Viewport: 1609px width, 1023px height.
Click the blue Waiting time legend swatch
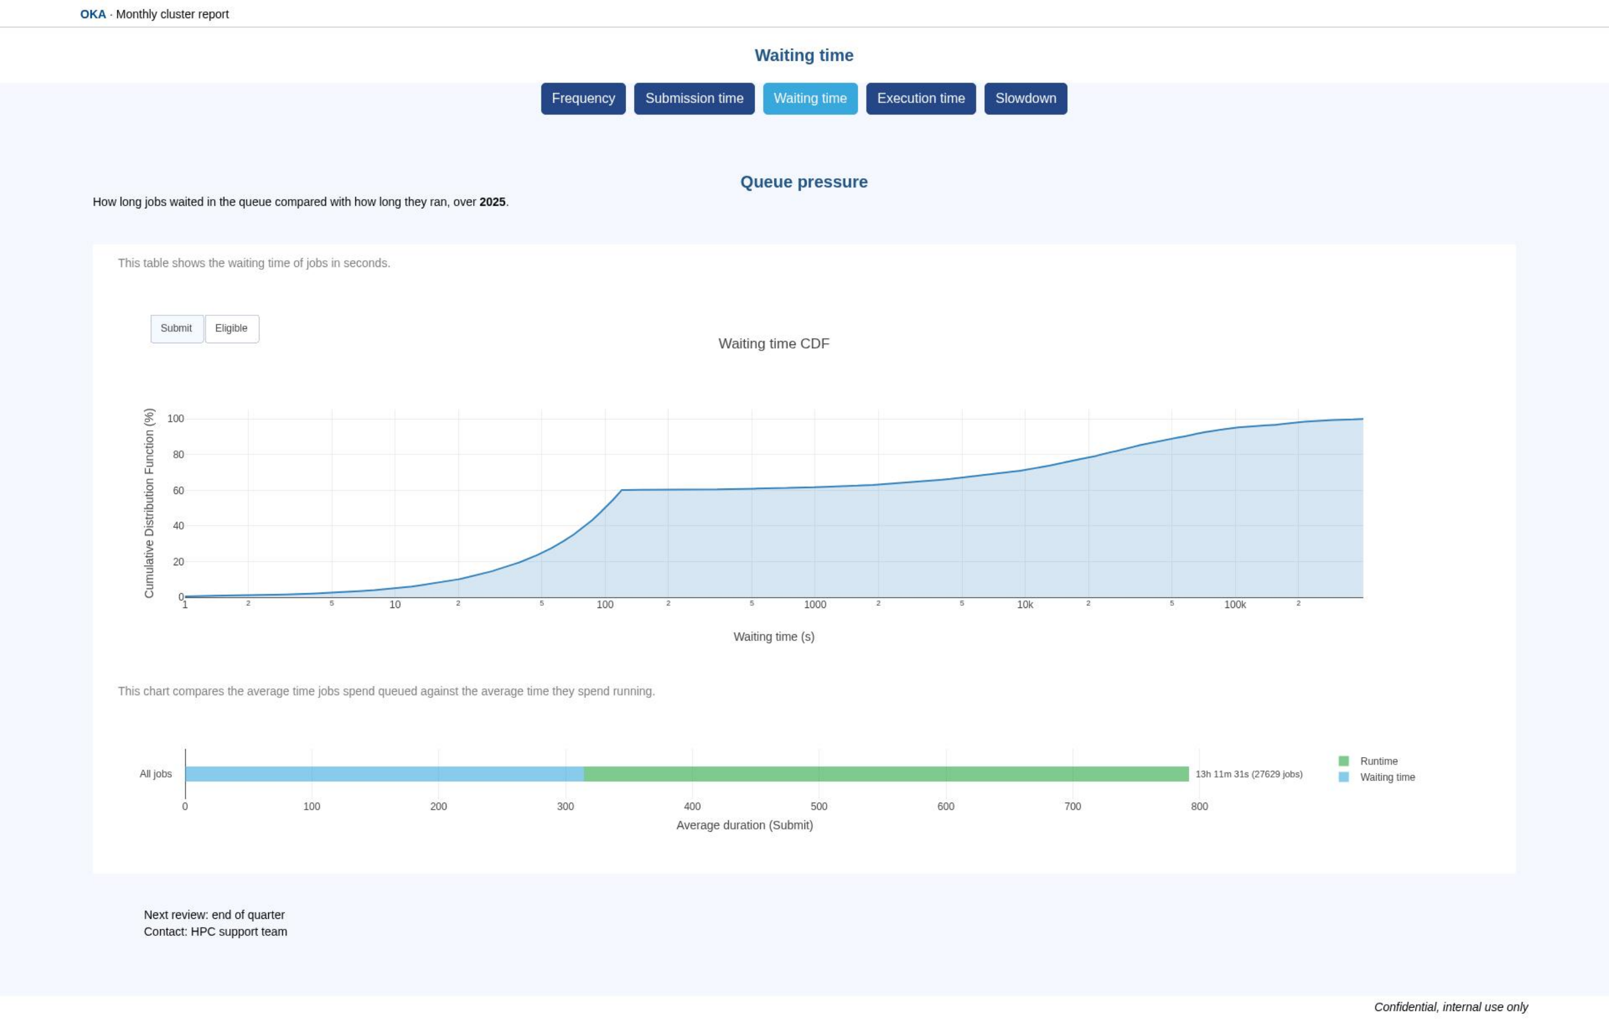coord(1344,777)
